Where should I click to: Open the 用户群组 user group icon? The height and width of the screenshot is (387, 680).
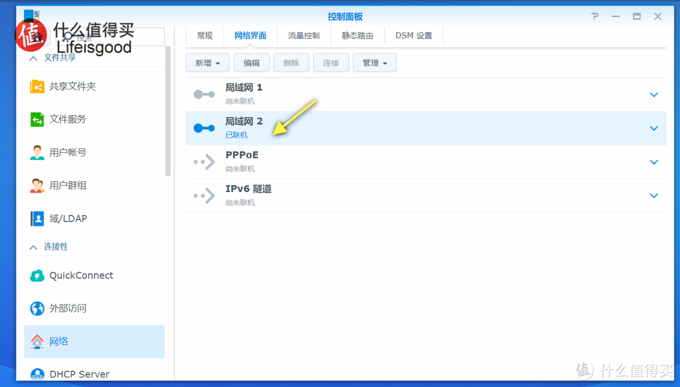click(x=37, y=185)
